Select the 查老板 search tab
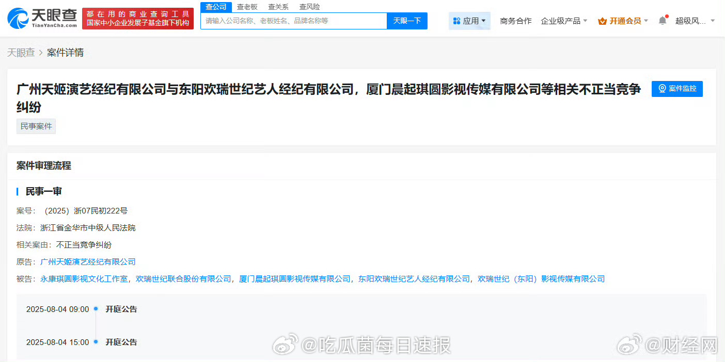 coord(247,7)
